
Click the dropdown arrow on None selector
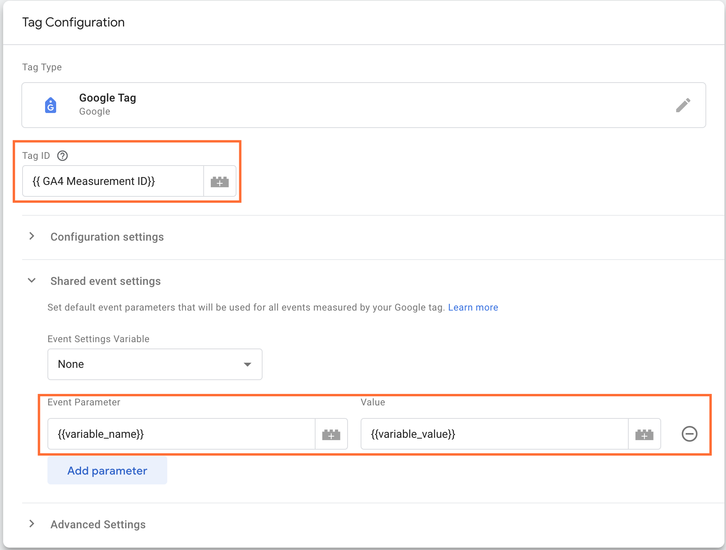[248, 364]
